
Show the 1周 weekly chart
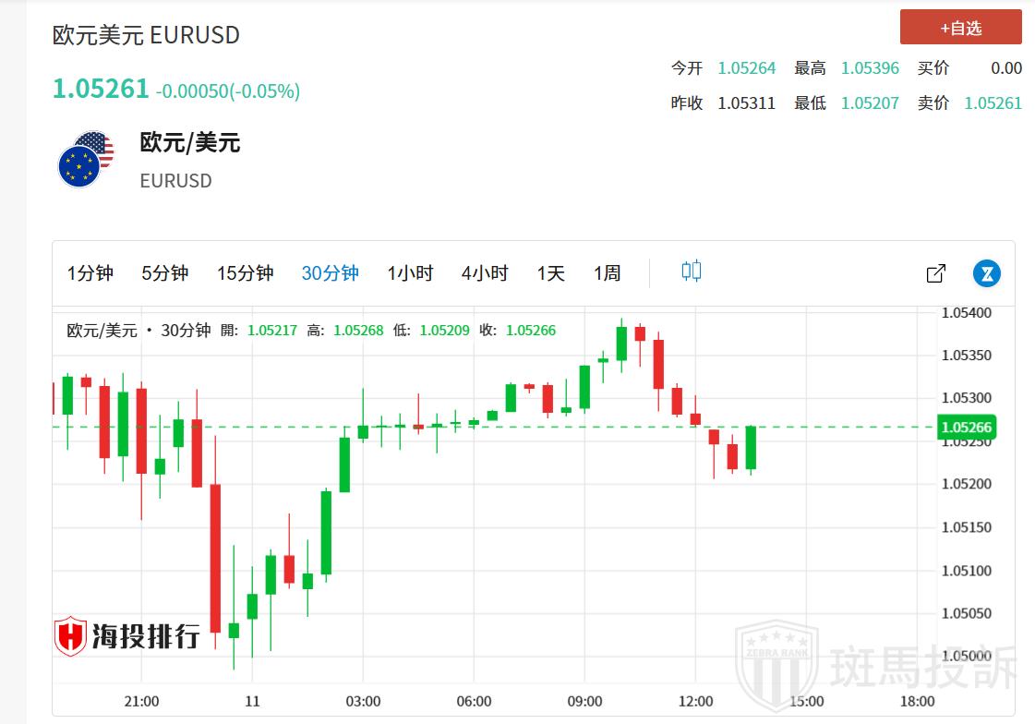click(x=607, y=273)
